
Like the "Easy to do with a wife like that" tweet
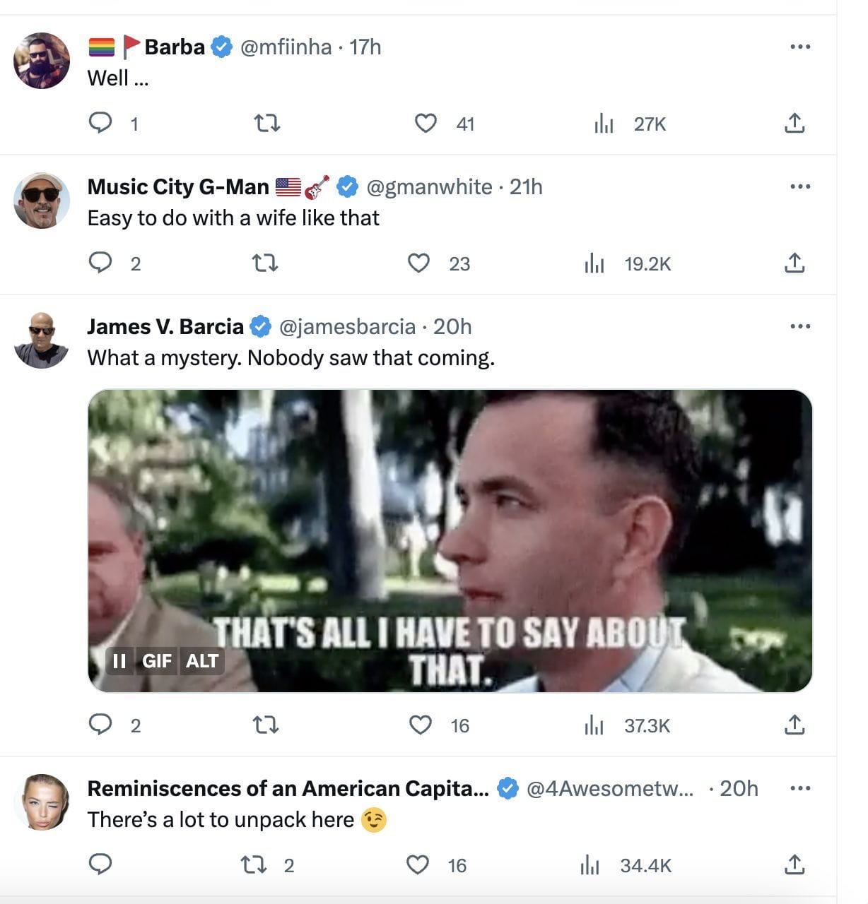(x=419, y=263)
